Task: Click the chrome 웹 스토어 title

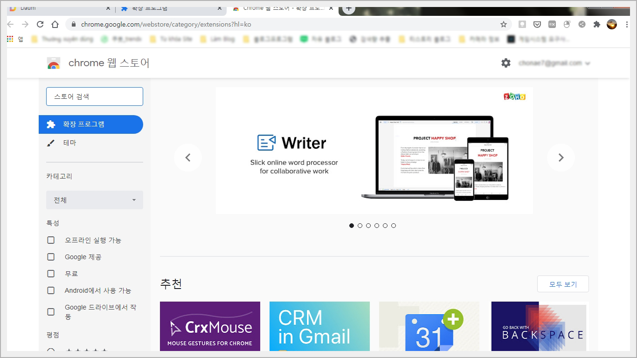Action: coord(109,63)
